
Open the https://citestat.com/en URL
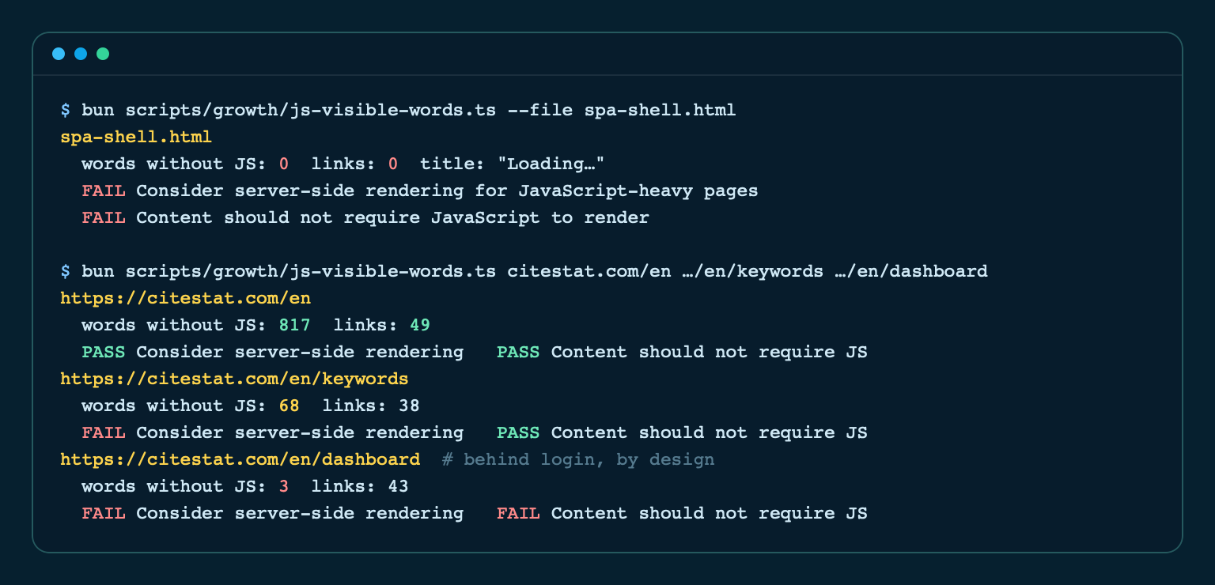click(x=185, y=298)
